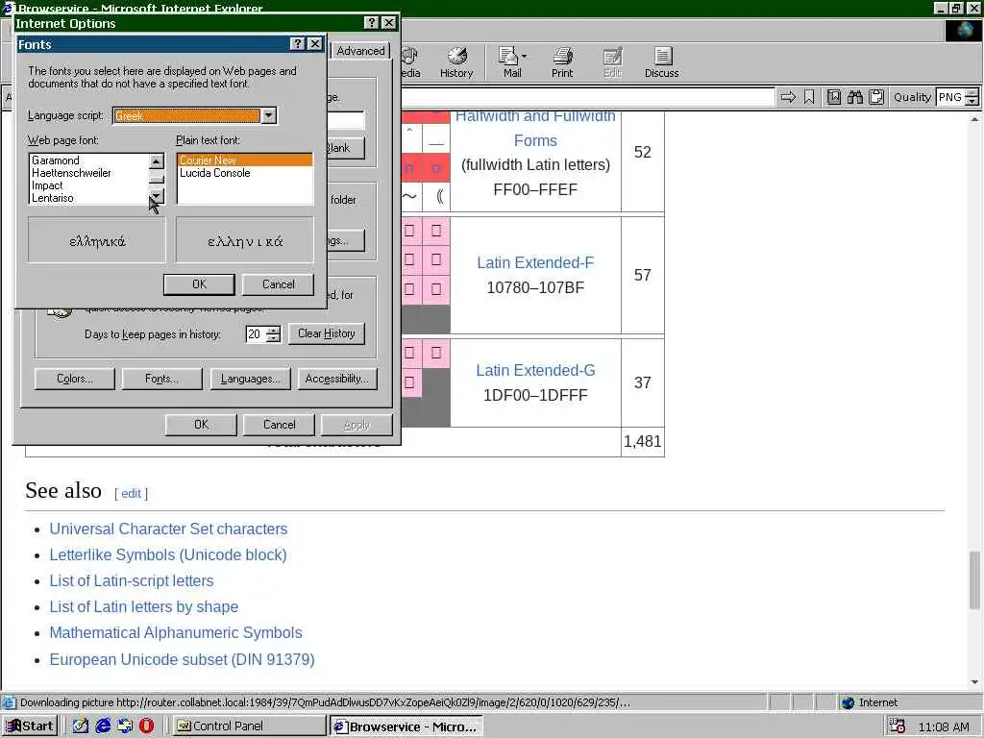Image resolution: width=984 pixels, height=738 pixels.
Task: Open the Mail button dropdown arrow
Action: click(524, 57)
